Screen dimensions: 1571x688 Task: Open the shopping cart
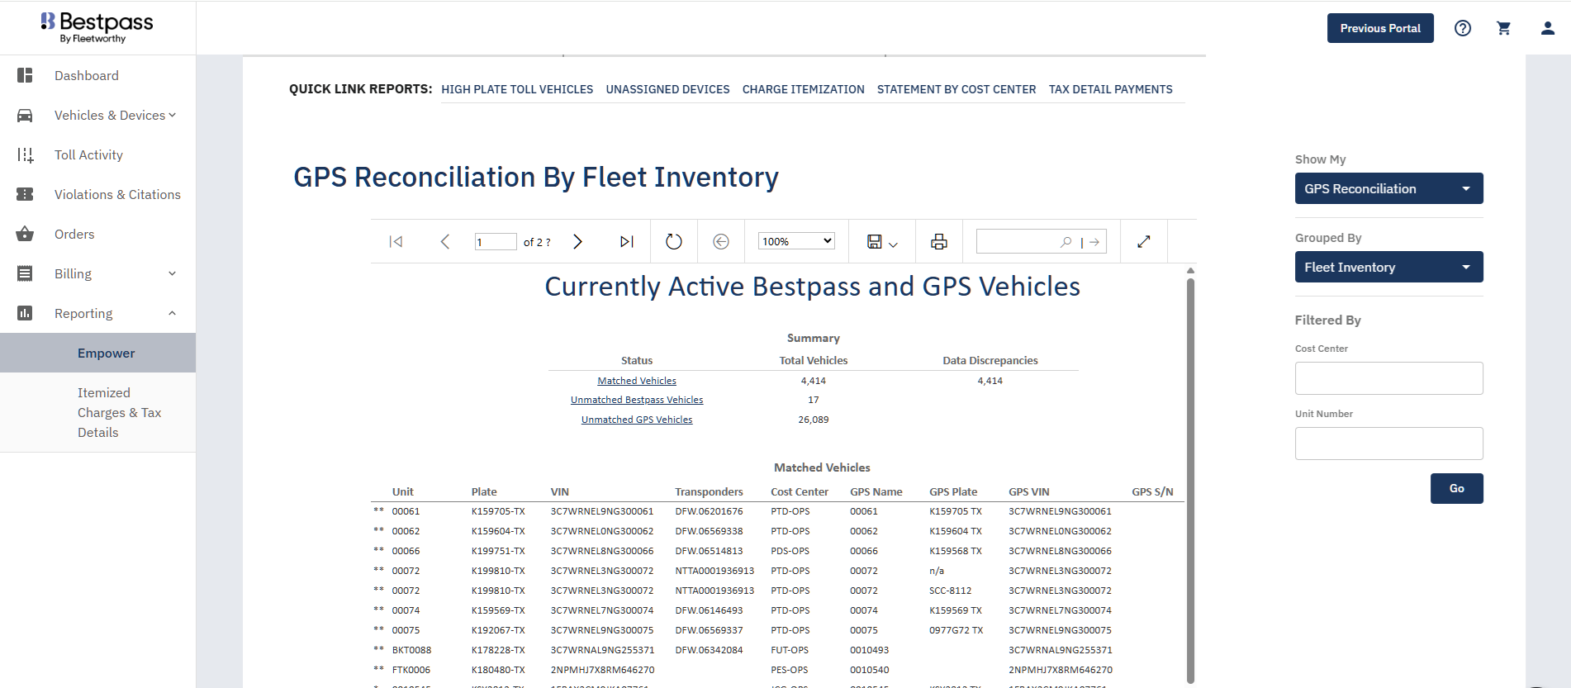click(x=1503, y=28)
